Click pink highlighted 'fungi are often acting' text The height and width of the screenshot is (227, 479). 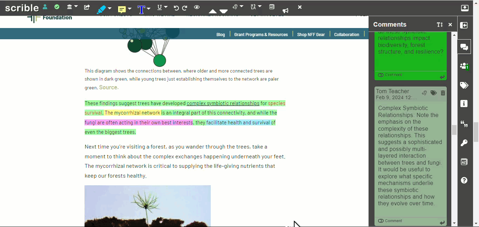(x=139, y=123)
